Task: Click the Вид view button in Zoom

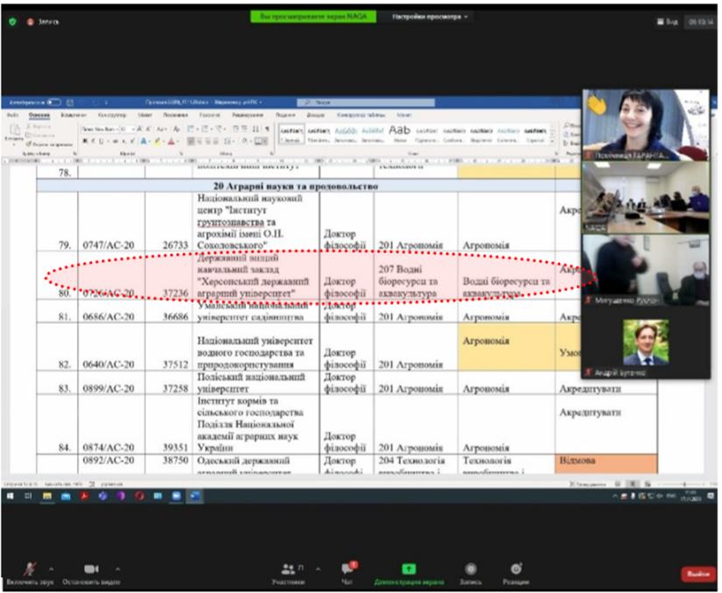Action: point(667,22)
